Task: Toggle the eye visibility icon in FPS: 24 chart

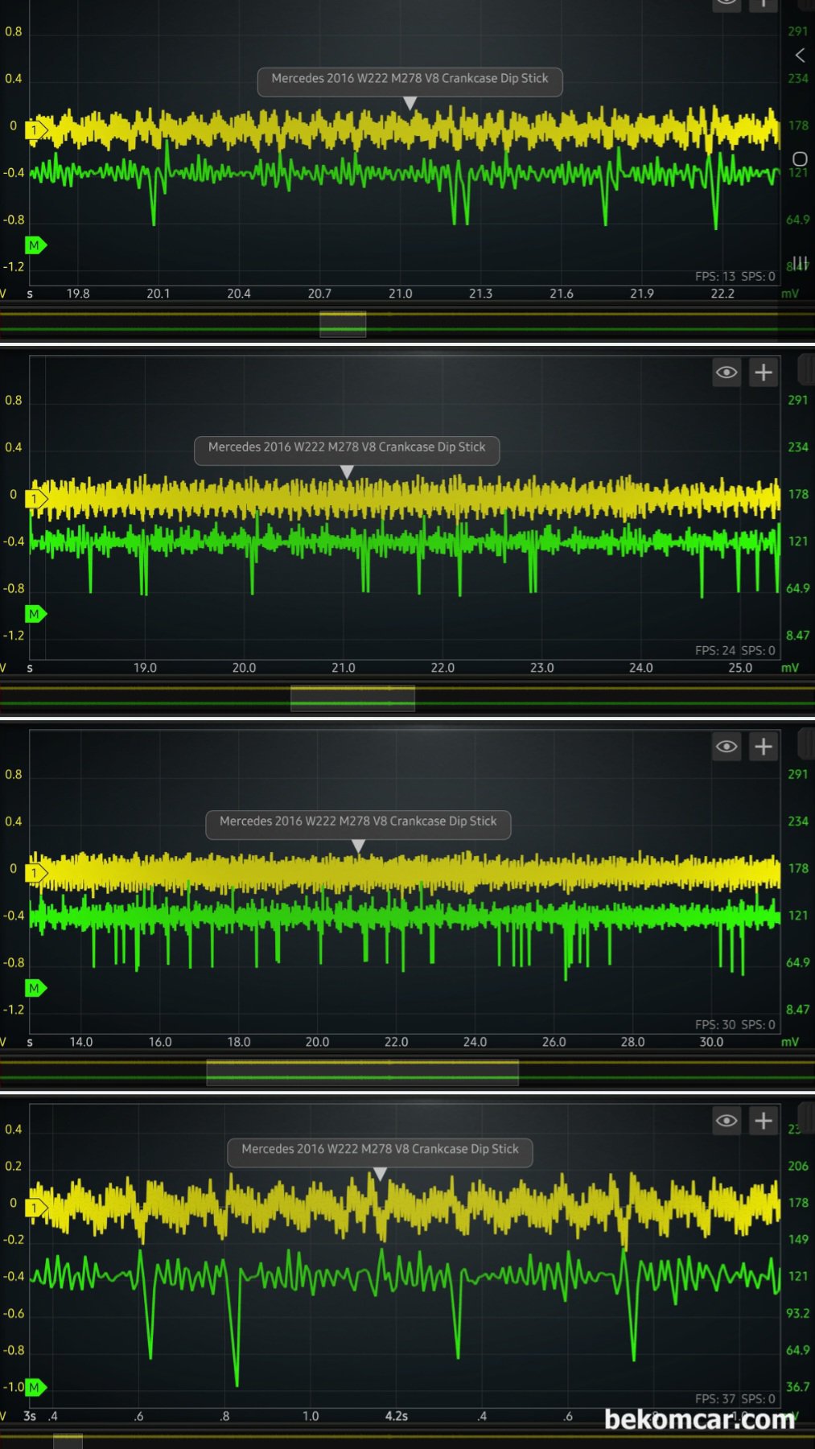Action: pos(727,373)
